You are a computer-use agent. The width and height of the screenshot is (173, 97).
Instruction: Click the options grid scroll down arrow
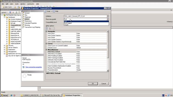[108, 71]
